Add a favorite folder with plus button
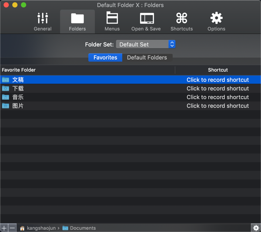Viewport: 261px width, 232px height. [x=4, y=228]
